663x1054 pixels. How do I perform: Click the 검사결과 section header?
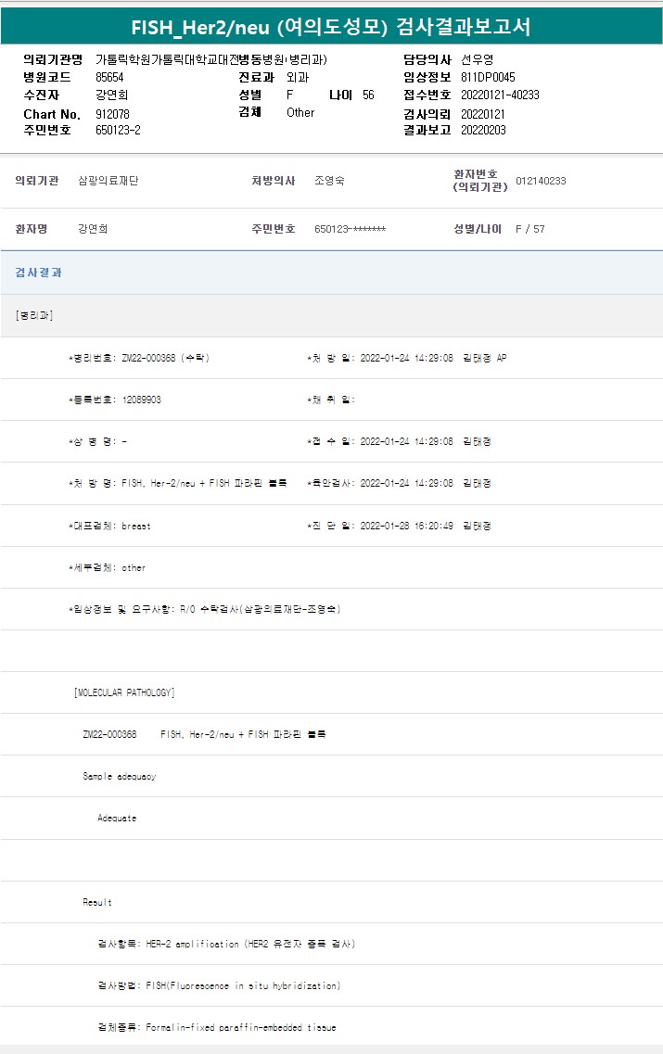click(x=39, y=273)
